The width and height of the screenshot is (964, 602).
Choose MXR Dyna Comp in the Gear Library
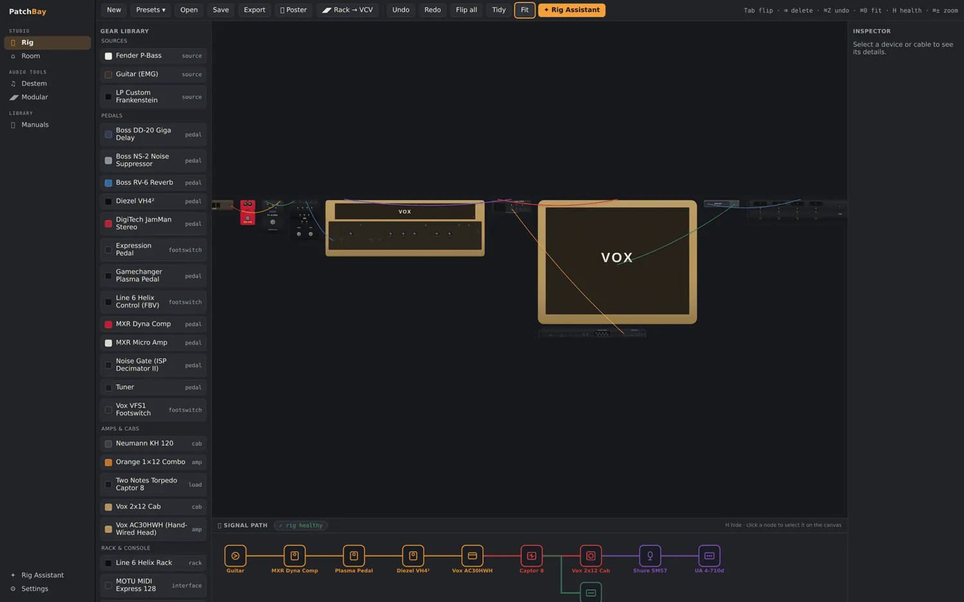(x=154, y=324)
